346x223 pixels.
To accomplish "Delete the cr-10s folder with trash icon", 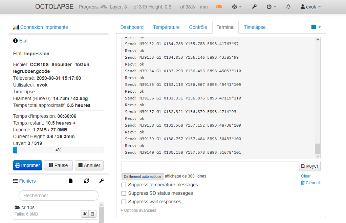I will [92, 214].
